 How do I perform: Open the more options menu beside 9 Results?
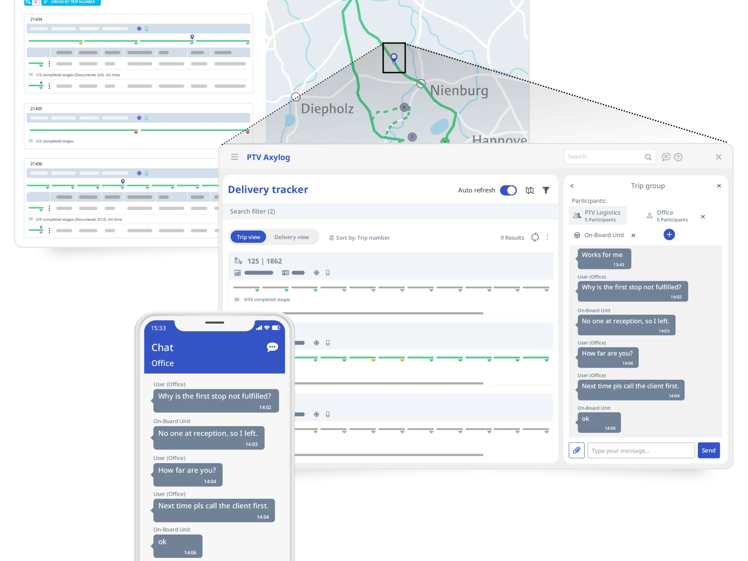point(547,237)
